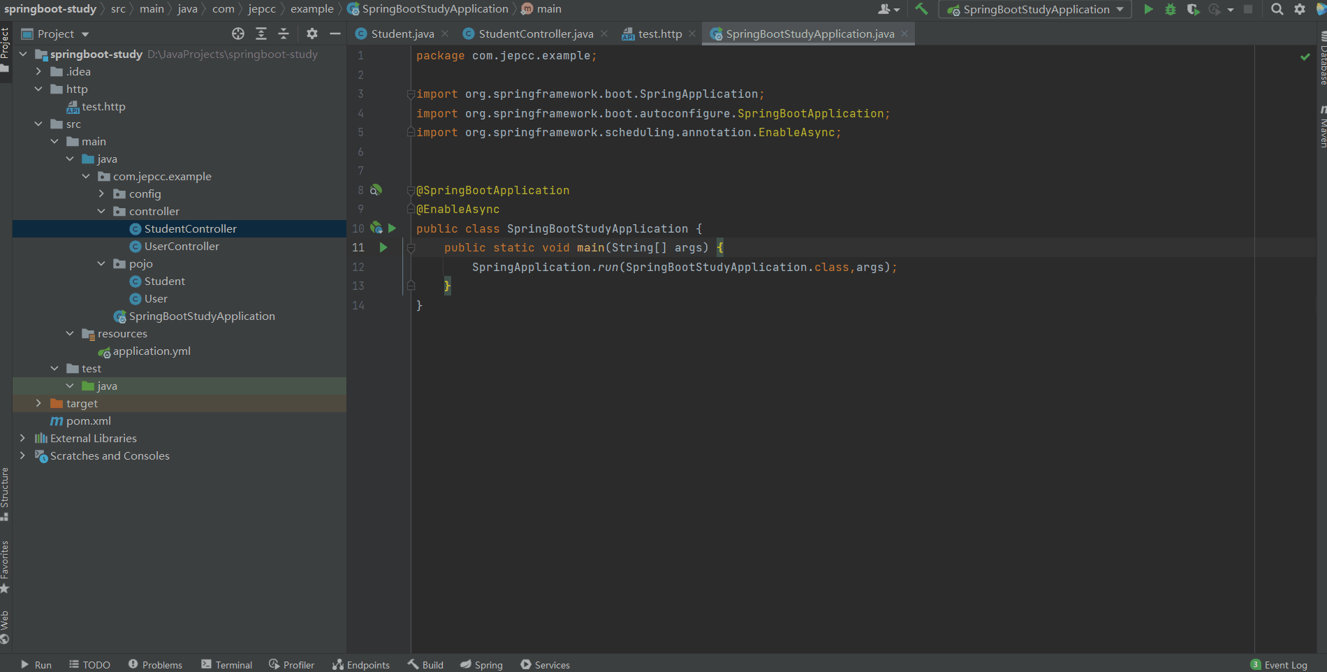Toggle the Structure side panel
1327x672 pixels.
pos(5,494)
